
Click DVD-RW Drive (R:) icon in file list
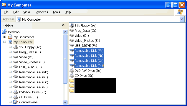(72, 70)
